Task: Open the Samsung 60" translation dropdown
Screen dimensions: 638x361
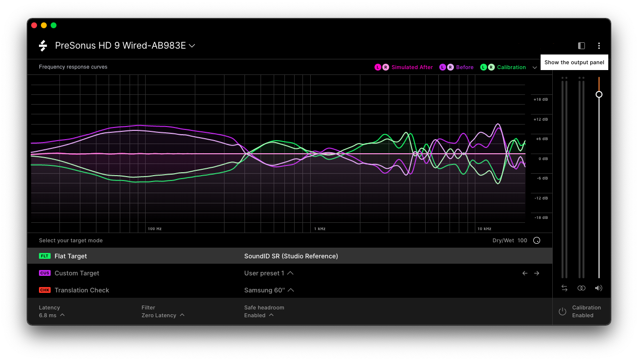Action: pyautogui.click(x=269, y=290)
